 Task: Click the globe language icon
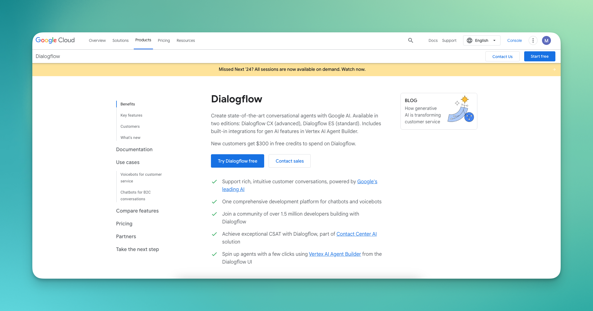[470, 40]
